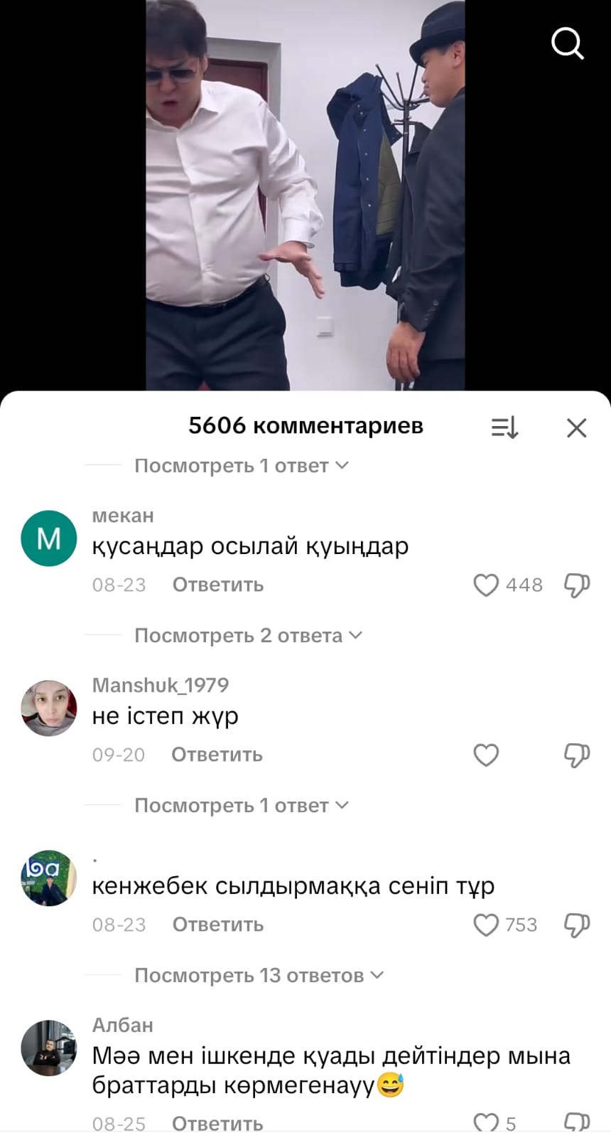Expand 'Посмотреть 2 ответа' replies
Image resolution: width=611 pixels, height=1138 pixels.
pyautogui.click(x=249, y=635)
